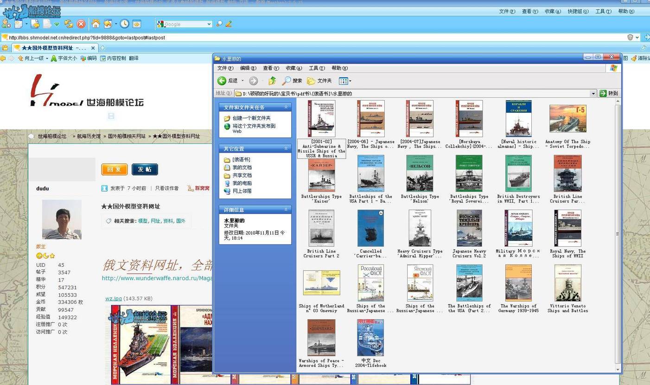The width and height of the screenshot is (650, 385).
Task: Click the Back (后退) button in Explorer
Action: [228, 81]
